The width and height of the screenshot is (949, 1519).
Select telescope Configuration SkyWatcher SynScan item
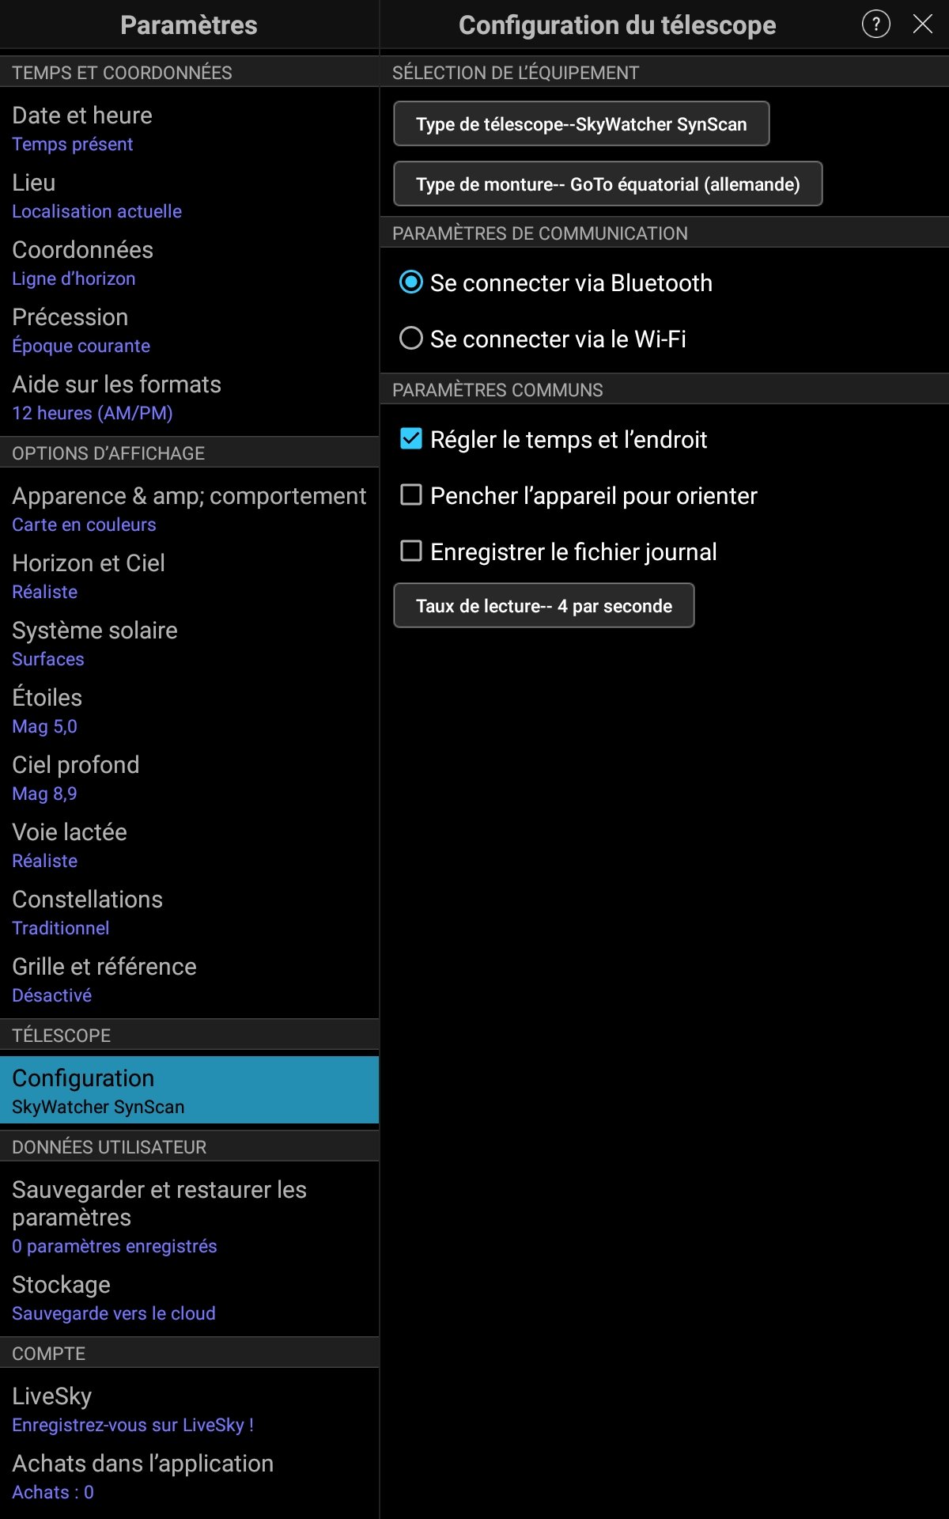190,1090
